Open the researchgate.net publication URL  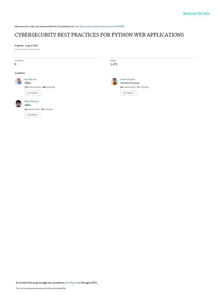99,27
